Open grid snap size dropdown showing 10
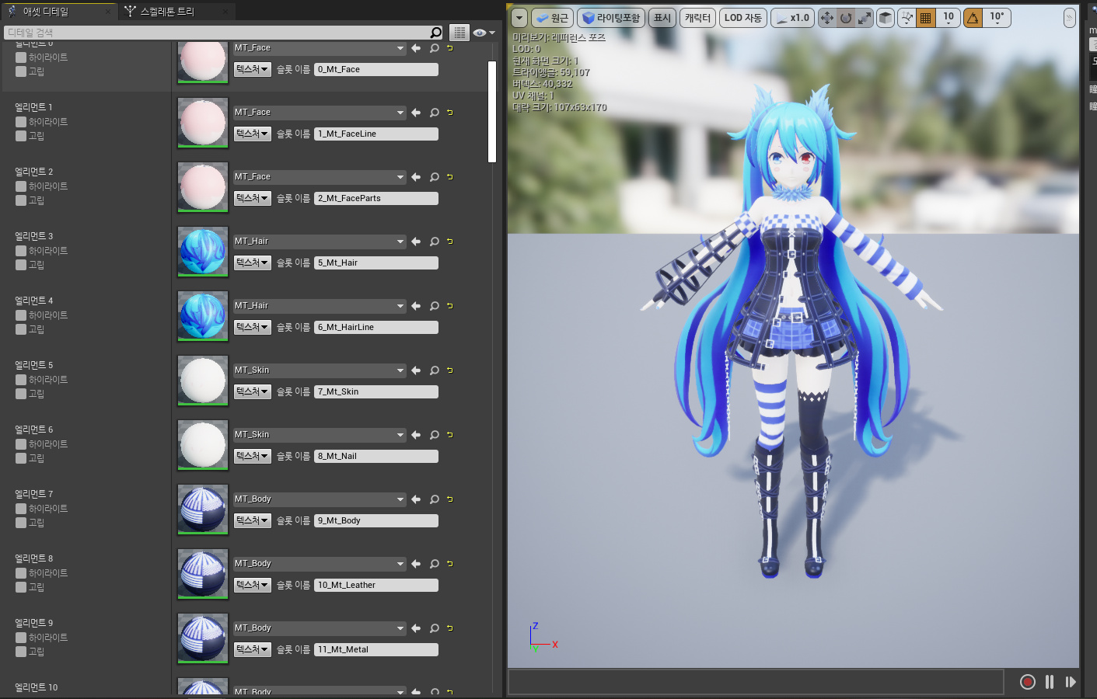This screenshot has height=699, width=1097. [949, 18]
